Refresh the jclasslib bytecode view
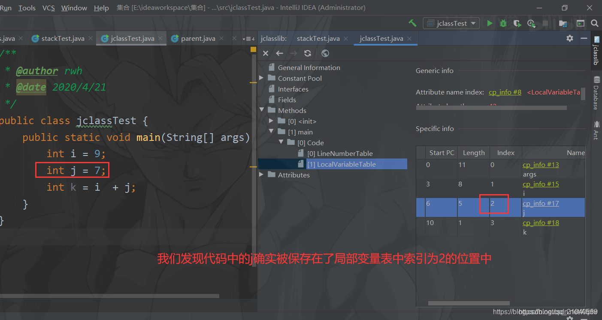Viewport: 602px width, 320px height. tap(307, 53)
